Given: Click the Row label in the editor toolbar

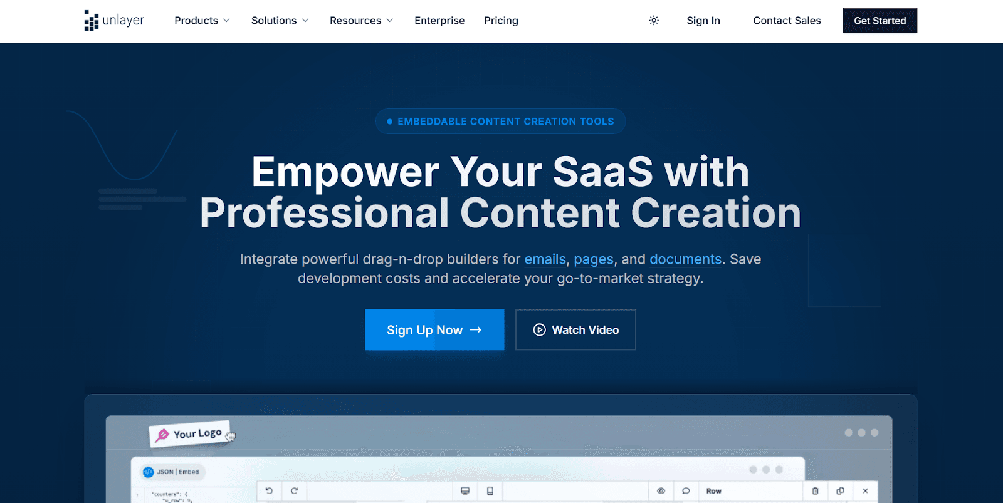Looking at the screenshot, I should point(713,491).
